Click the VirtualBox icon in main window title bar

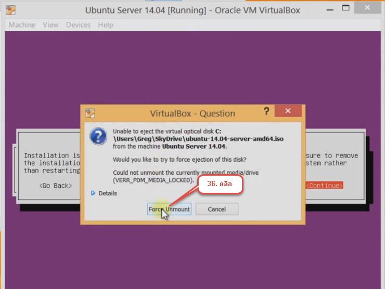click(x=10, y=10)
